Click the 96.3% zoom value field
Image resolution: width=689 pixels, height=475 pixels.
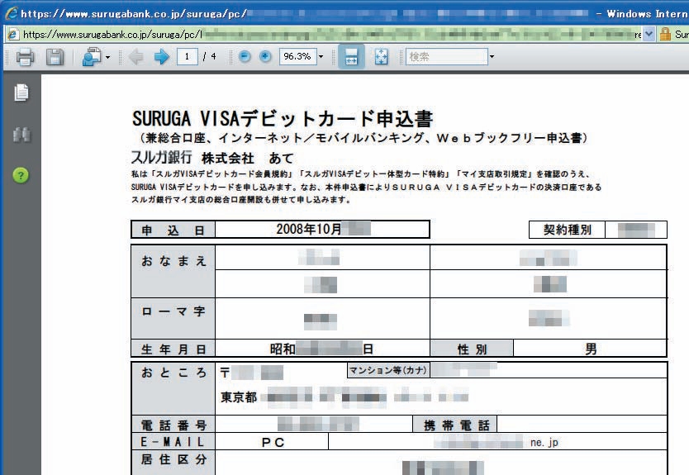tap(297, 57)
